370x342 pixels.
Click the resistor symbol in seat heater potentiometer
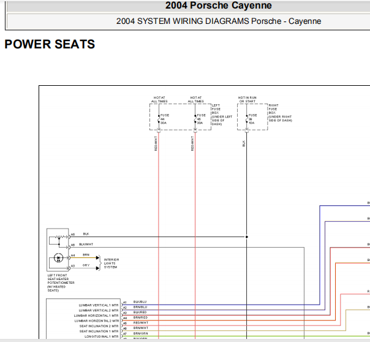[61, 237]
